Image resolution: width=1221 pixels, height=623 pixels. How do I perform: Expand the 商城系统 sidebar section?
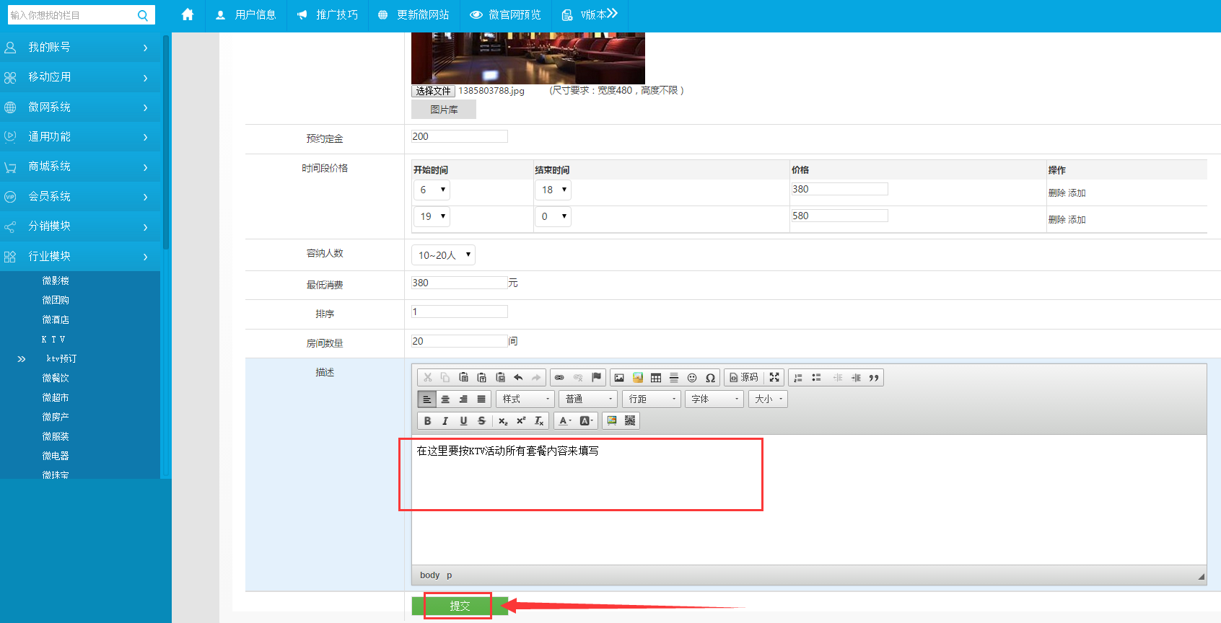(79, 167)
